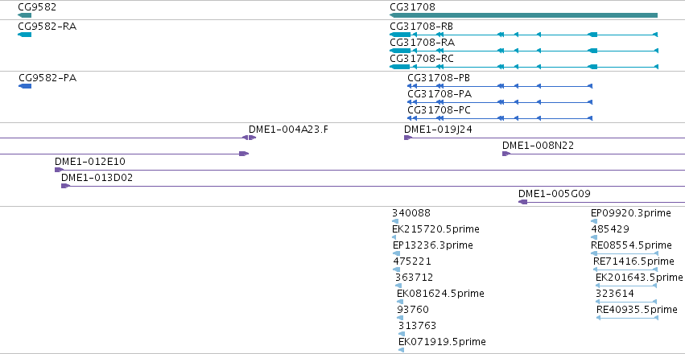Select the CG31708 gene label
The height and width of the screenshot is (354, 685).
(412, 7)
